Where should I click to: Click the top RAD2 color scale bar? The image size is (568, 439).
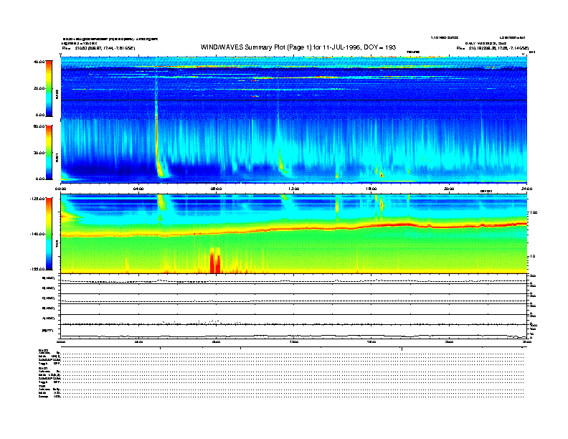[49, 88]
